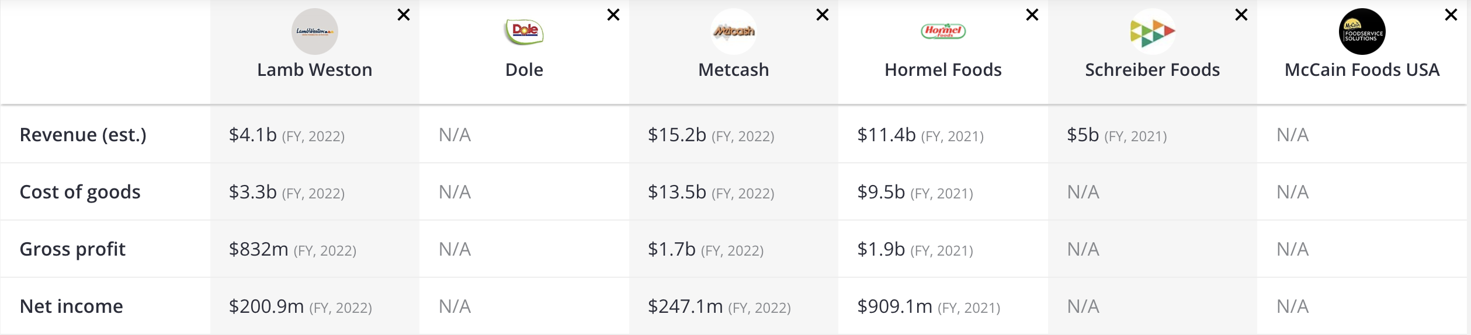Click the Hormel Foods logo
This screenshot has width=1471, height=335.
[943, 32]
